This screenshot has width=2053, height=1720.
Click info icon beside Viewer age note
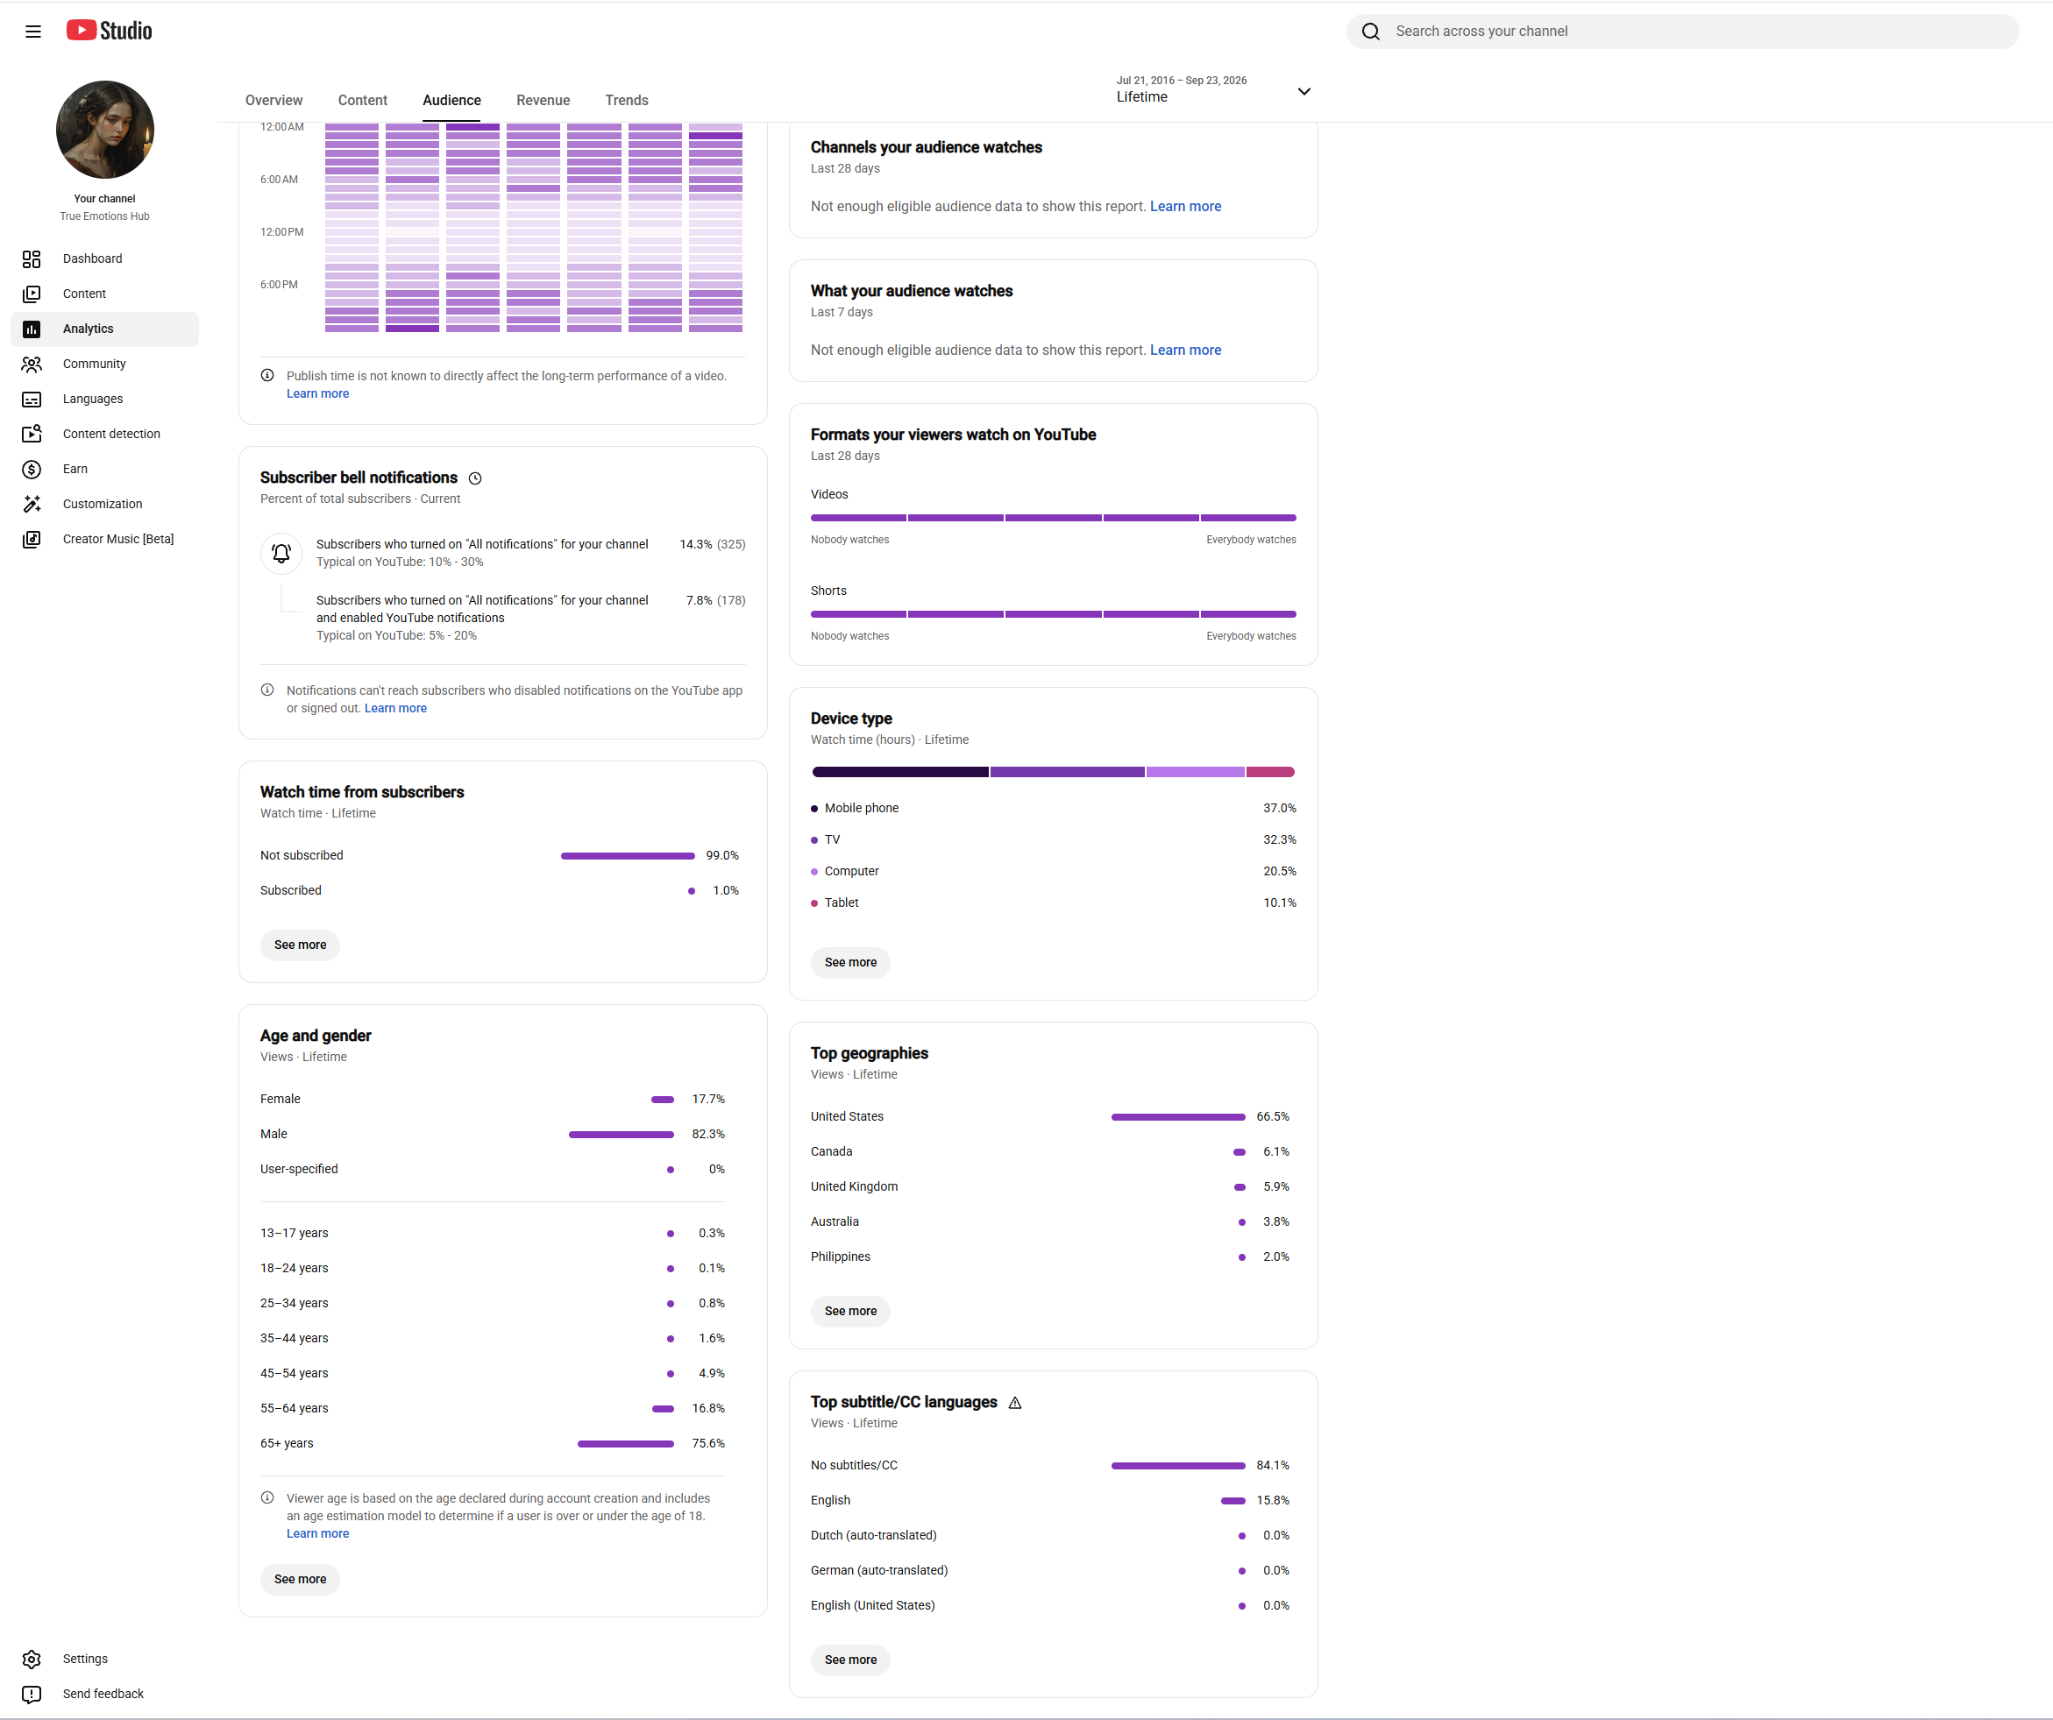coord(266,1497)
